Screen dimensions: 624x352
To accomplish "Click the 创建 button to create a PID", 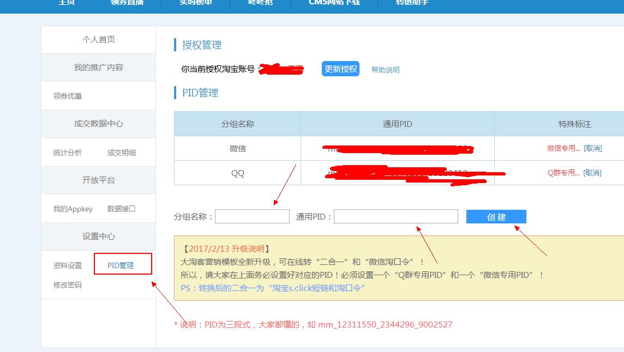I will click(496, 216).
